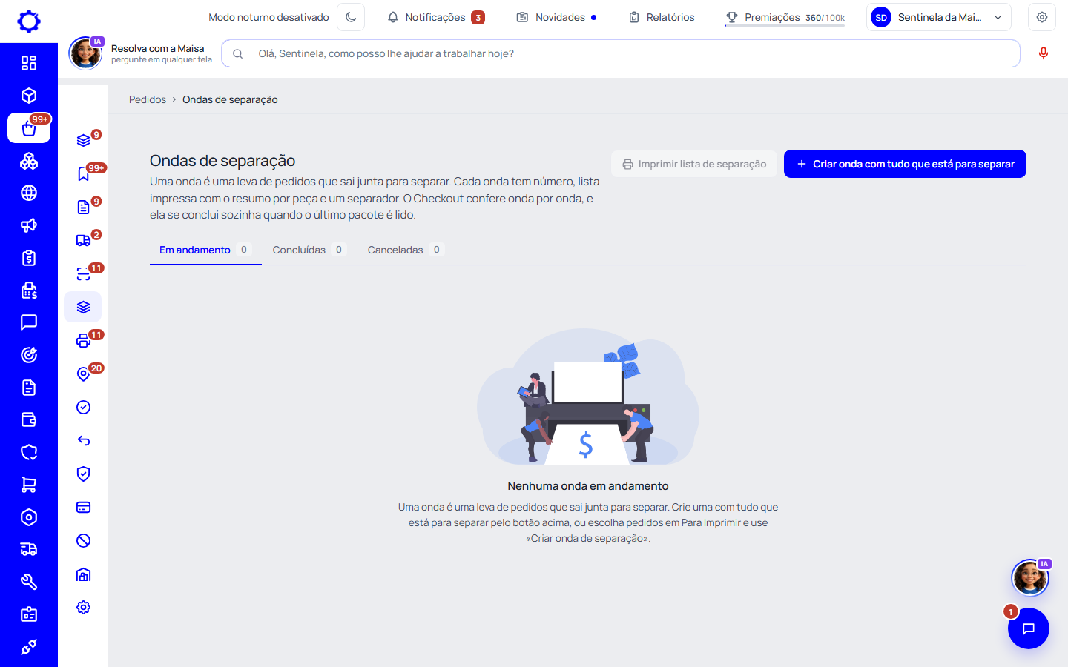Select the shopping basket icon with 99+ badge

29,127
